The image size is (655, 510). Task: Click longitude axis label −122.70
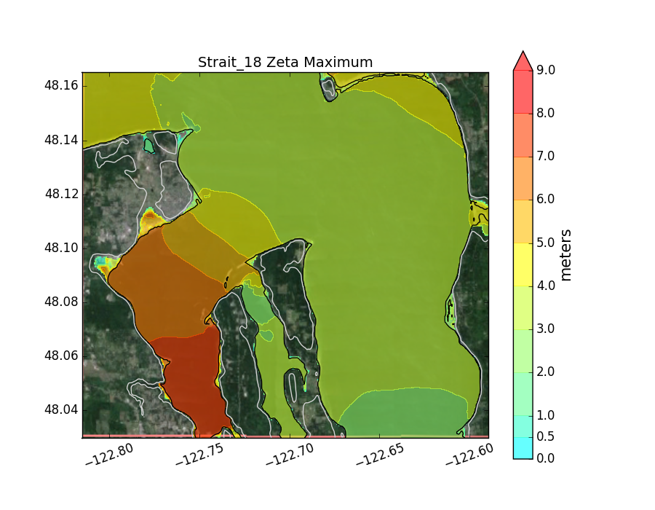[x=290, y=455]
